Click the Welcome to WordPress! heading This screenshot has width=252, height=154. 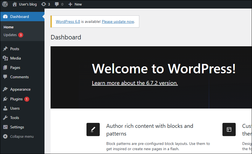click(164, 69)
